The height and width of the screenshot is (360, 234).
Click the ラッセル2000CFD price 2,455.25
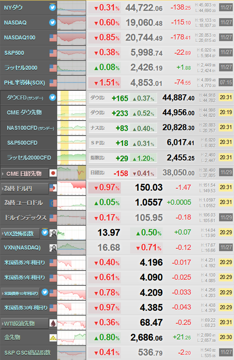tap(180, 158)
